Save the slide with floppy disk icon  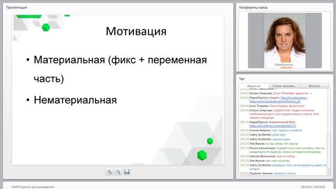point(127,172)
